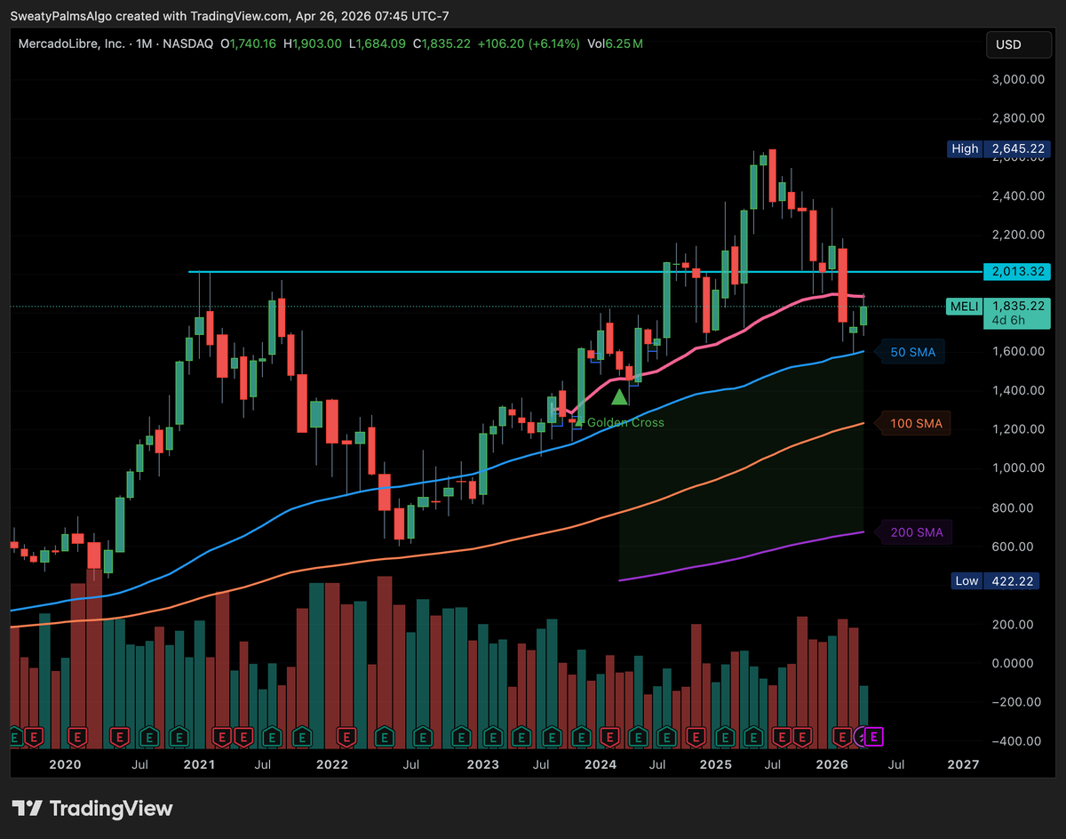This screenshot has width=1066, height=839.
Task: Click the purple circular lightning event marker
Action: [860, 736]
